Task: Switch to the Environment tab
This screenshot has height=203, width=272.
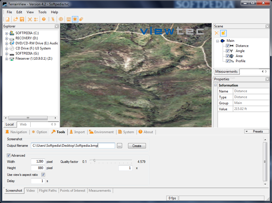Action: [101, 132]
